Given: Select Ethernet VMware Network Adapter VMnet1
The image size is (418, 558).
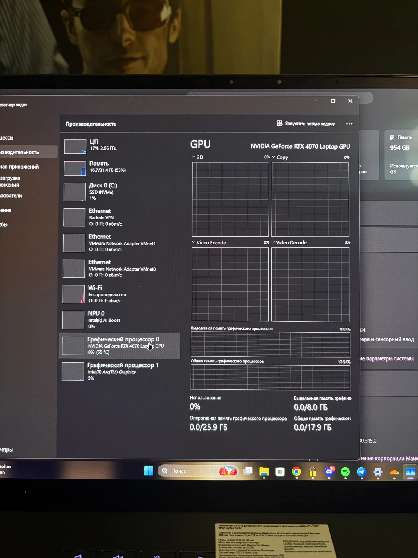Looking at the screenshot, I should [x=120, y=243].
